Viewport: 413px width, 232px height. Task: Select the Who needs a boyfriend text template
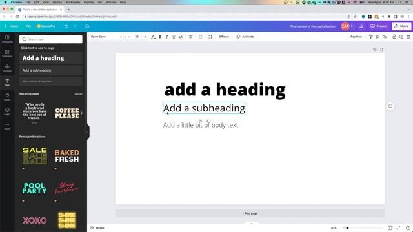[34, 113]
